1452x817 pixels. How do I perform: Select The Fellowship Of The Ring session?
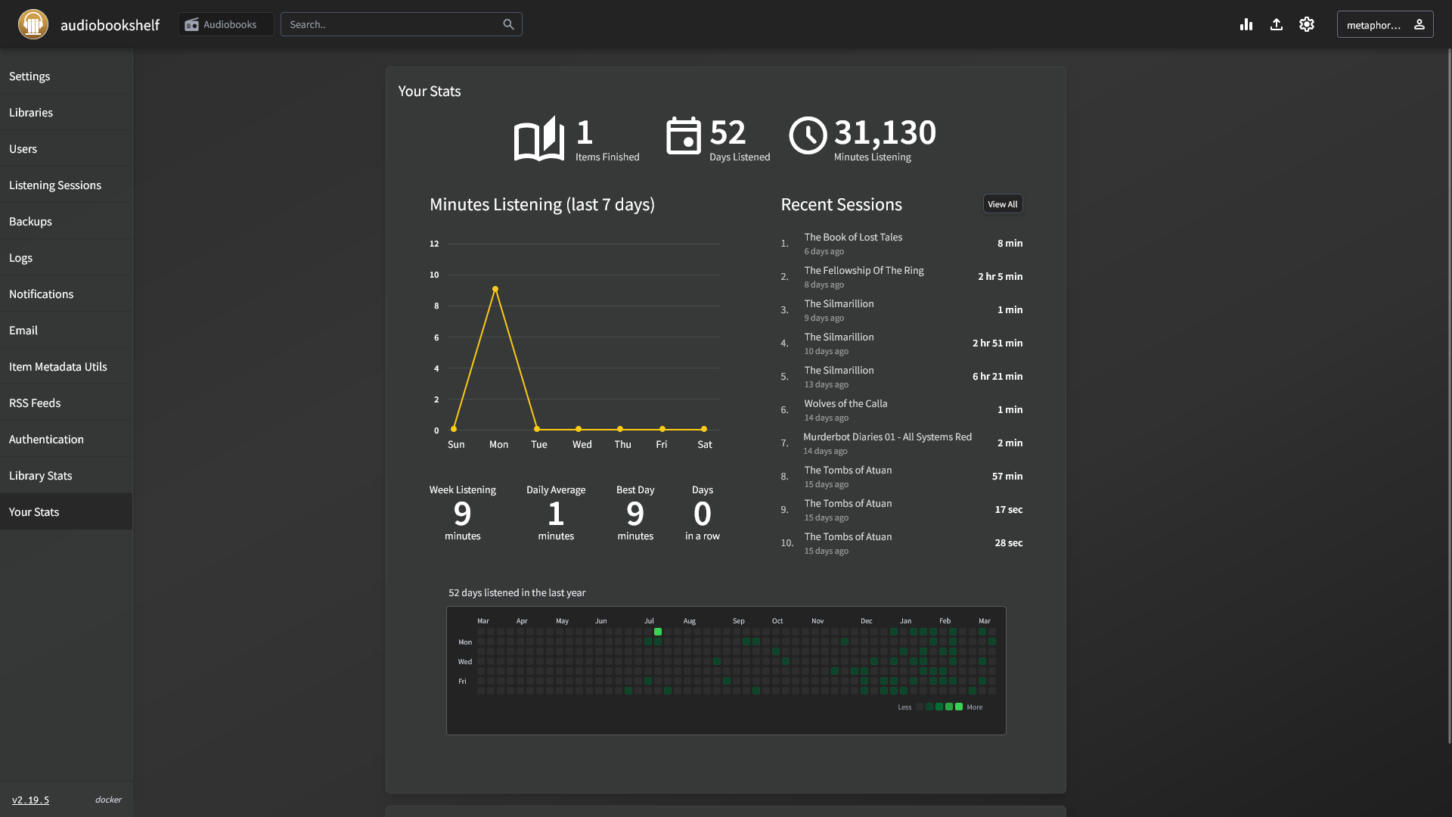click(x=901, y=276)
